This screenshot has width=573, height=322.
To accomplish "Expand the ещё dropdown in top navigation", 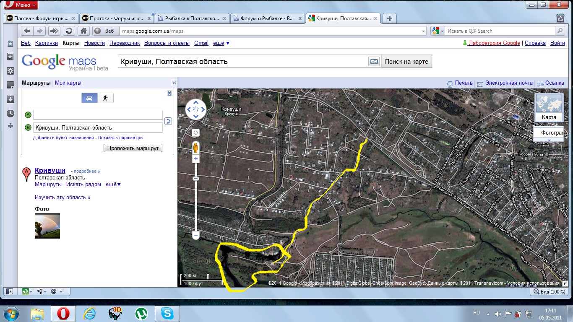I will pos(221,43).
